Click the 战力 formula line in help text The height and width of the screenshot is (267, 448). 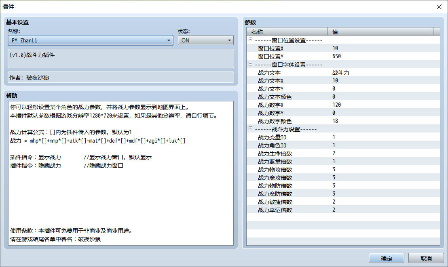pyautogui.click(x=98, y=141)
